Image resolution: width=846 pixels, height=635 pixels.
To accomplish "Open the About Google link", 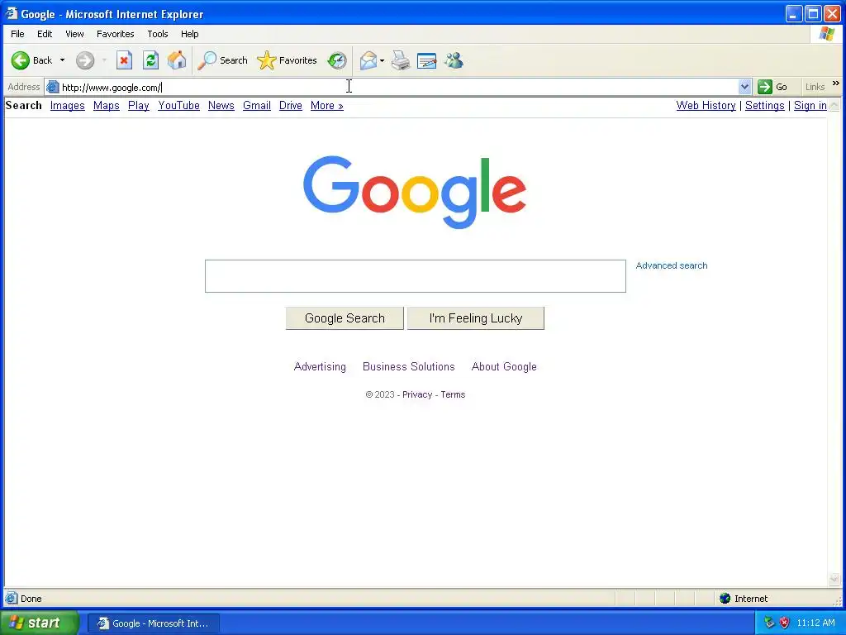I will click(x=504, y=366).
